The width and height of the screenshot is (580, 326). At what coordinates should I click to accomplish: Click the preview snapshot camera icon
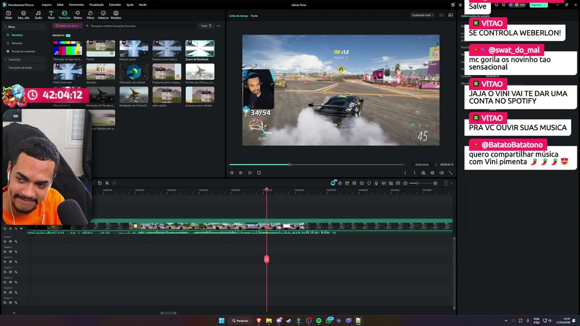(x=432, y=173)
